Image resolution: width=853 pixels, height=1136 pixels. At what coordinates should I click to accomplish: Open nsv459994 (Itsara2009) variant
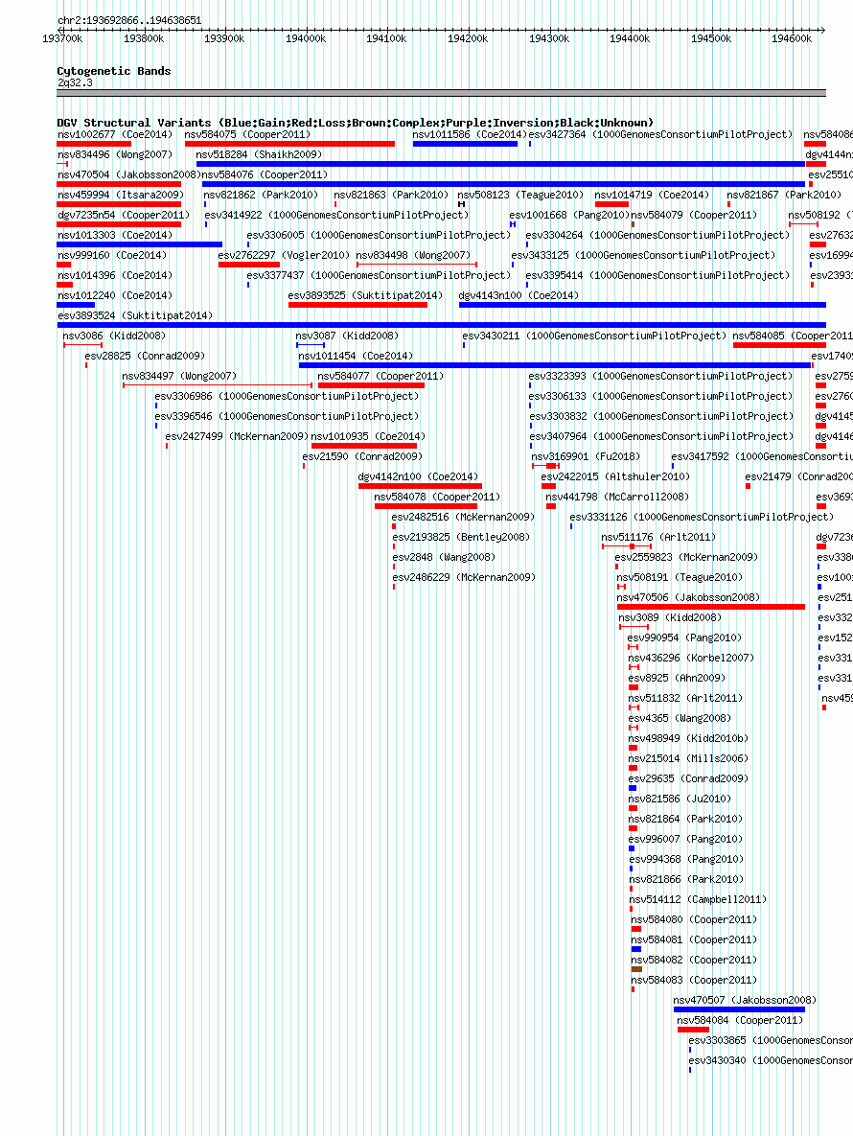121,195
